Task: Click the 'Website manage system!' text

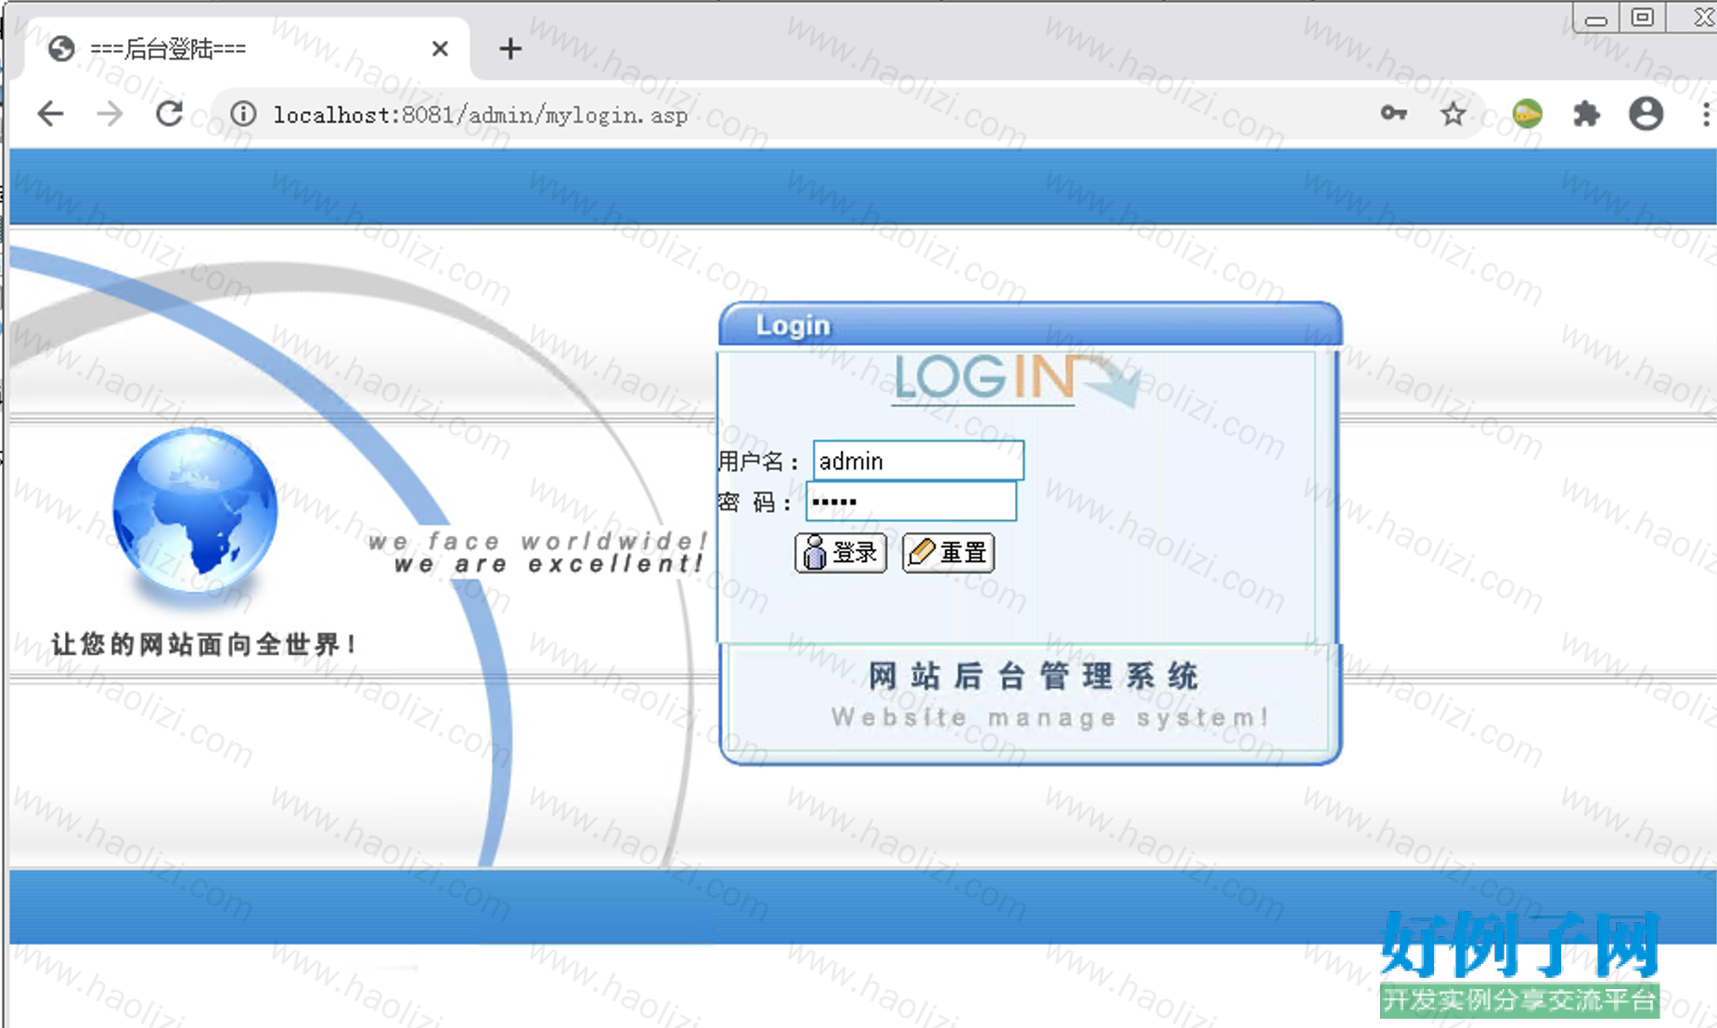Action: pyautogui.click(x=1050, y=717)
